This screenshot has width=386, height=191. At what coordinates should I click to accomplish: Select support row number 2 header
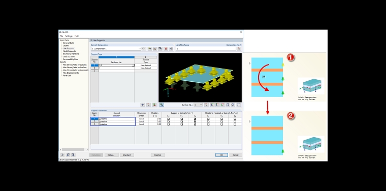(94, 68)
